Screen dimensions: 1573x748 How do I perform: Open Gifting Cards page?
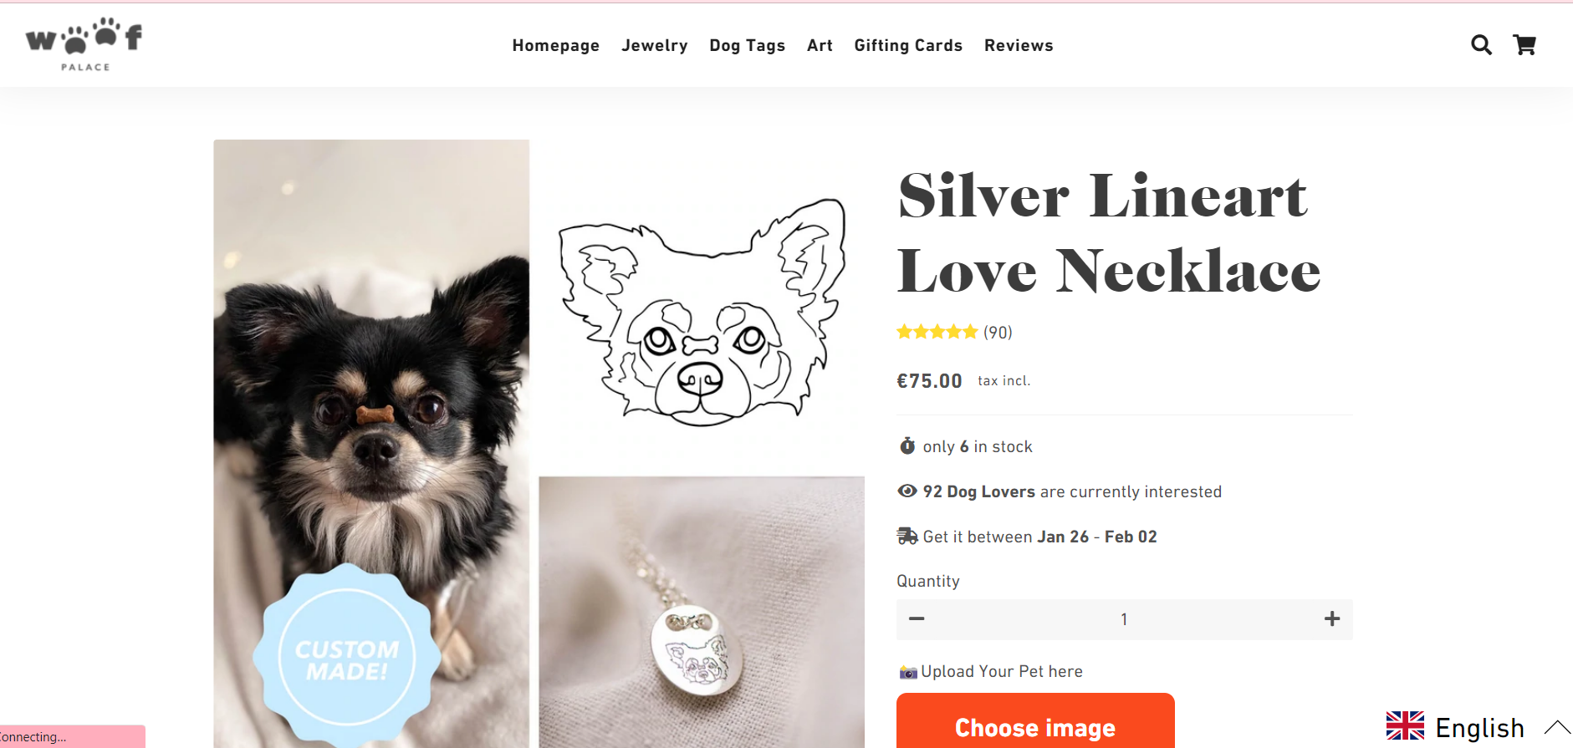point(907,46)
